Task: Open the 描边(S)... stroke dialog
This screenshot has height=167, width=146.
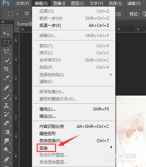Action: 74,116
